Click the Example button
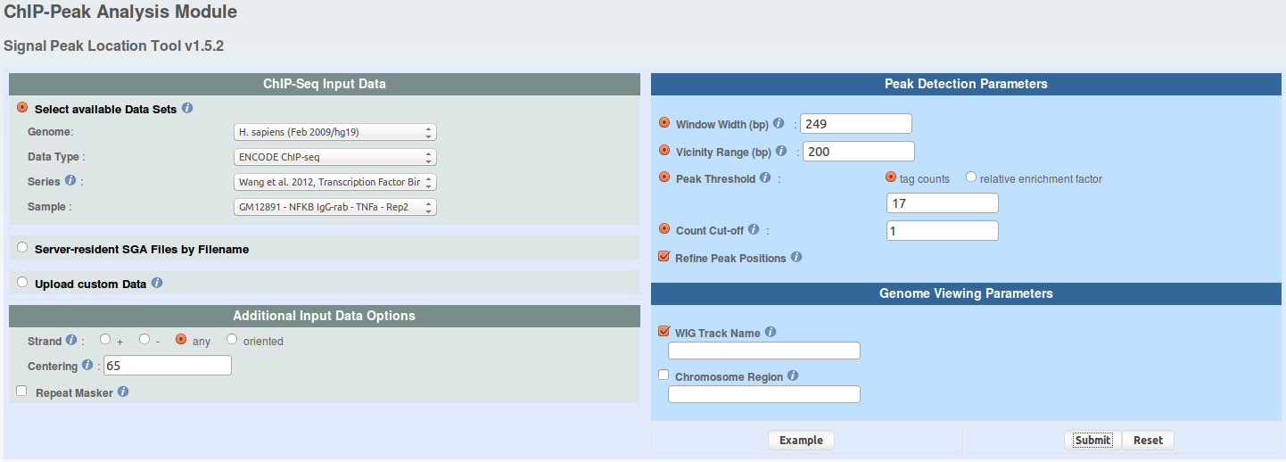 coord(801,440)
